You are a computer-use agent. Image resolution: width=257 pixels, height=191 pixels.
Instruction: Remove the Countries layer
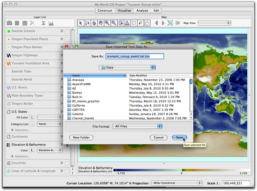62,163
